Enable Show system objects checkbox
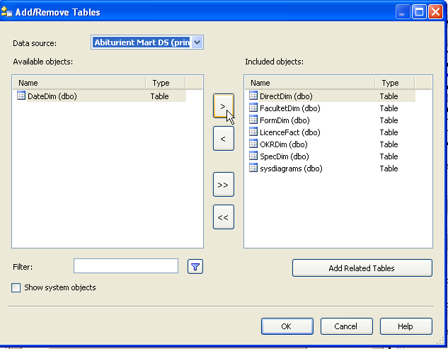Screen dimensions: 448x349 pos(16,287)
